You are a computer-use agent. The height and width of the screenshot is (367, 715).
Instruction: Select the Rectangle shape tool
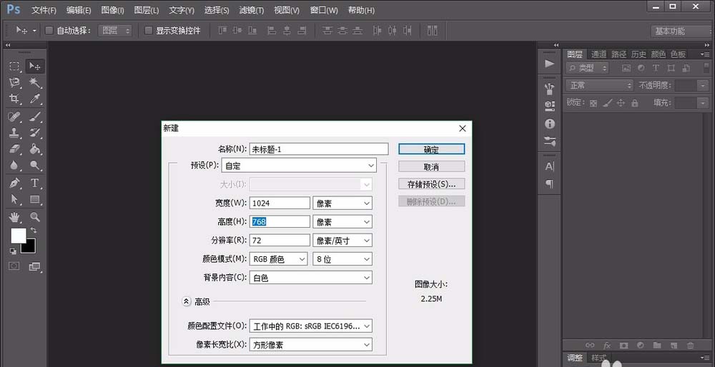[34, 199]
